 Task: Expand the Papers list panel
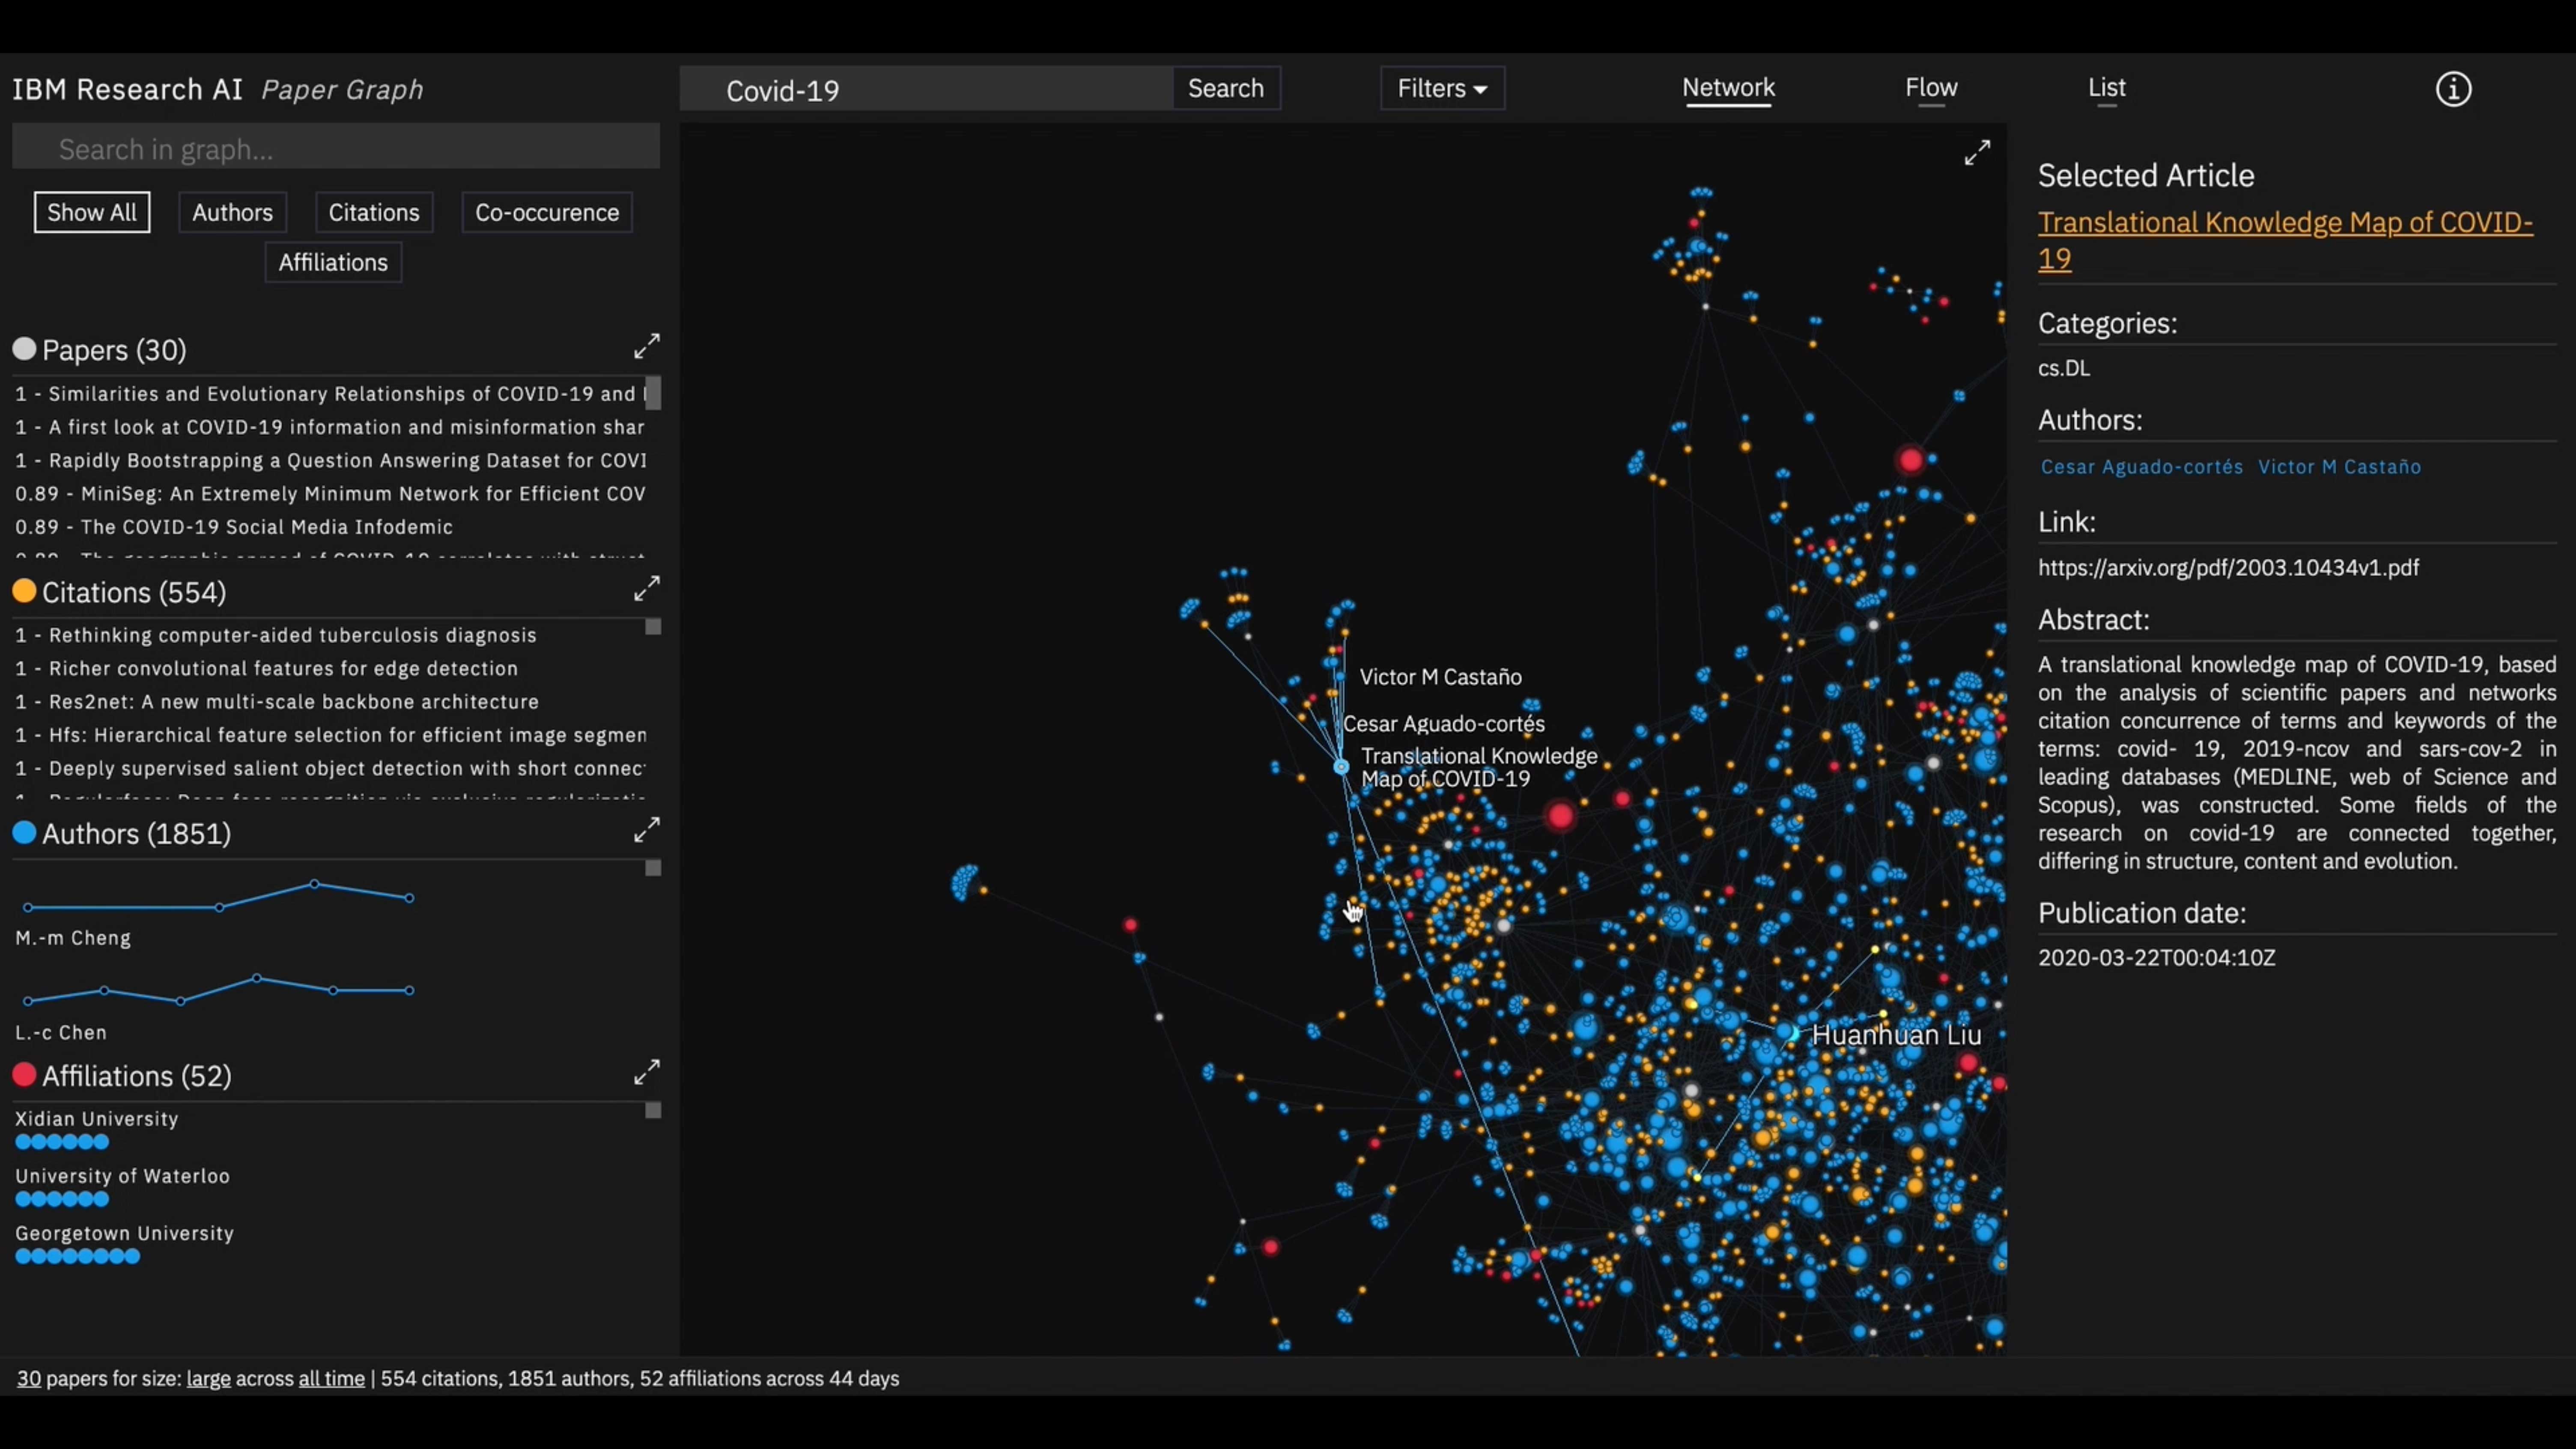click(x=646, y=346)
